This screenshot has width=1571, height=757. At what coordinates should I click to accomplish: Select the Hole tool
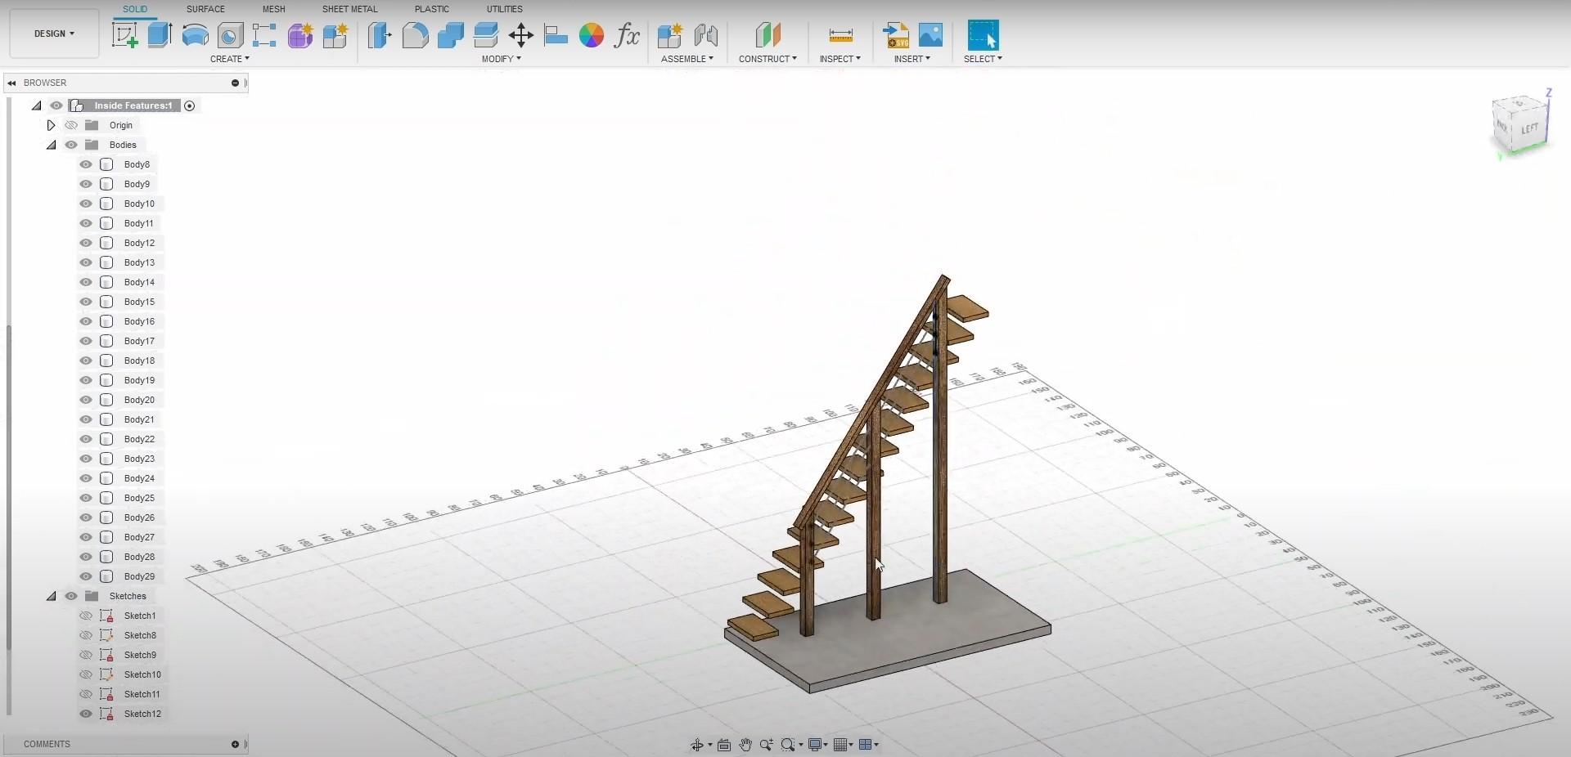[x=230, y=35]
